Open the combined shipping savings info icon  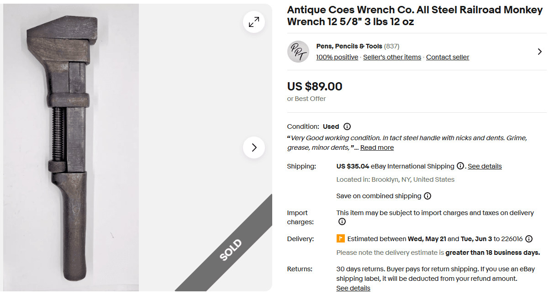point(428,196)
